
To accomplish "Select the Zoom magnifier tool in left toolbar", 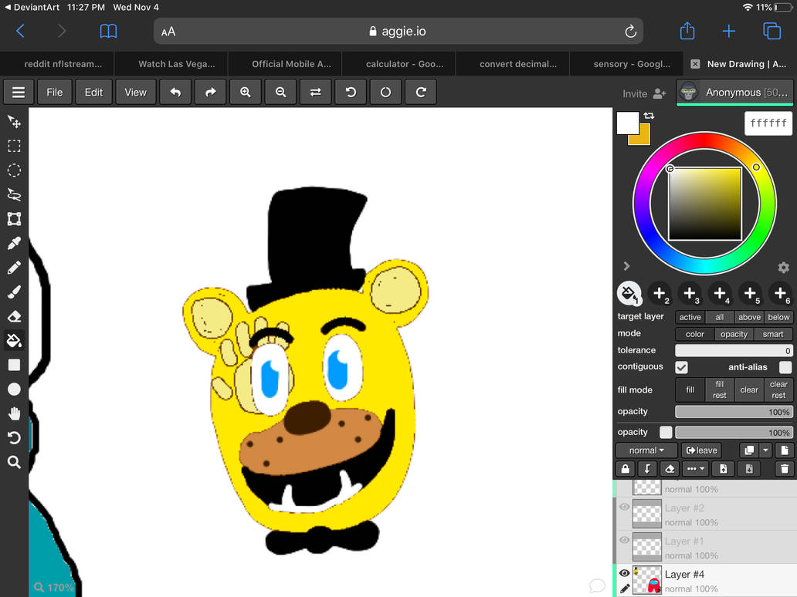I will click(14, 462).
